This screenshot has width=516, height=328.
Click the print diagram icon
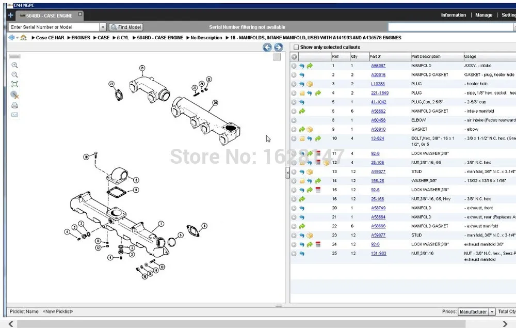point(14,105)
